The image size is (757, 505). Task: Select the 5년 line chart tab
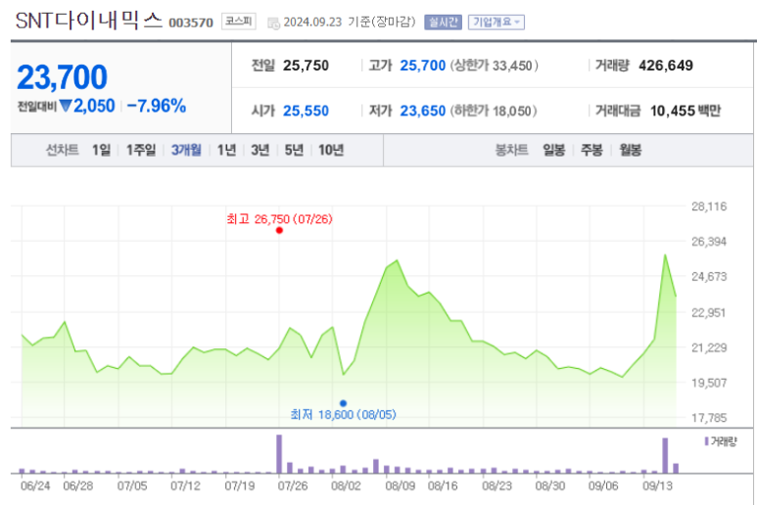click(294, 150)
